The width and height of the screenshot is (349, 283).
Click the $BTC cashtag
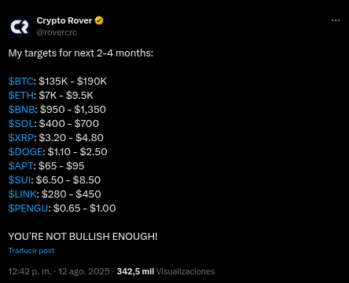click(x=21, y=82)
